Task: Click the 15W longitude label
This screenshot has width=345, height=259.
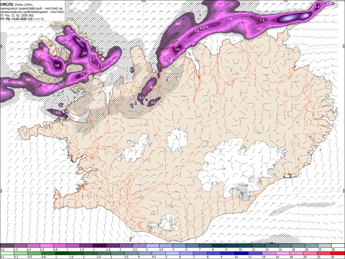Action: coord(285,1)
